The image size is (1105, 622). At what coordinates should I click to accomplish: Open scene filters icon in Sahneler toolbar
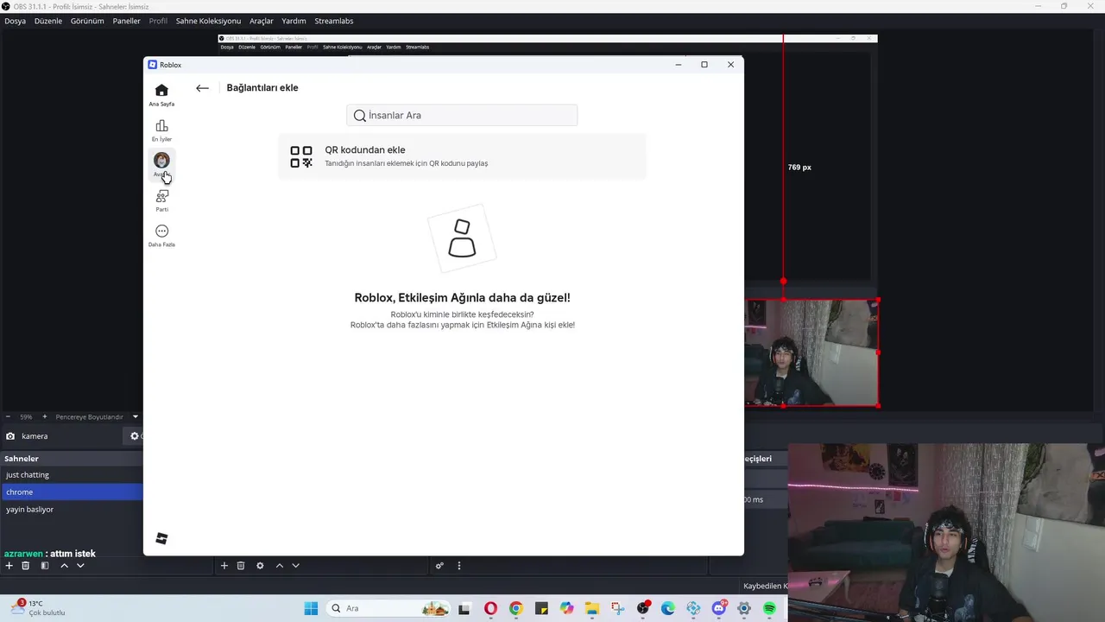(x=45, y=566)
